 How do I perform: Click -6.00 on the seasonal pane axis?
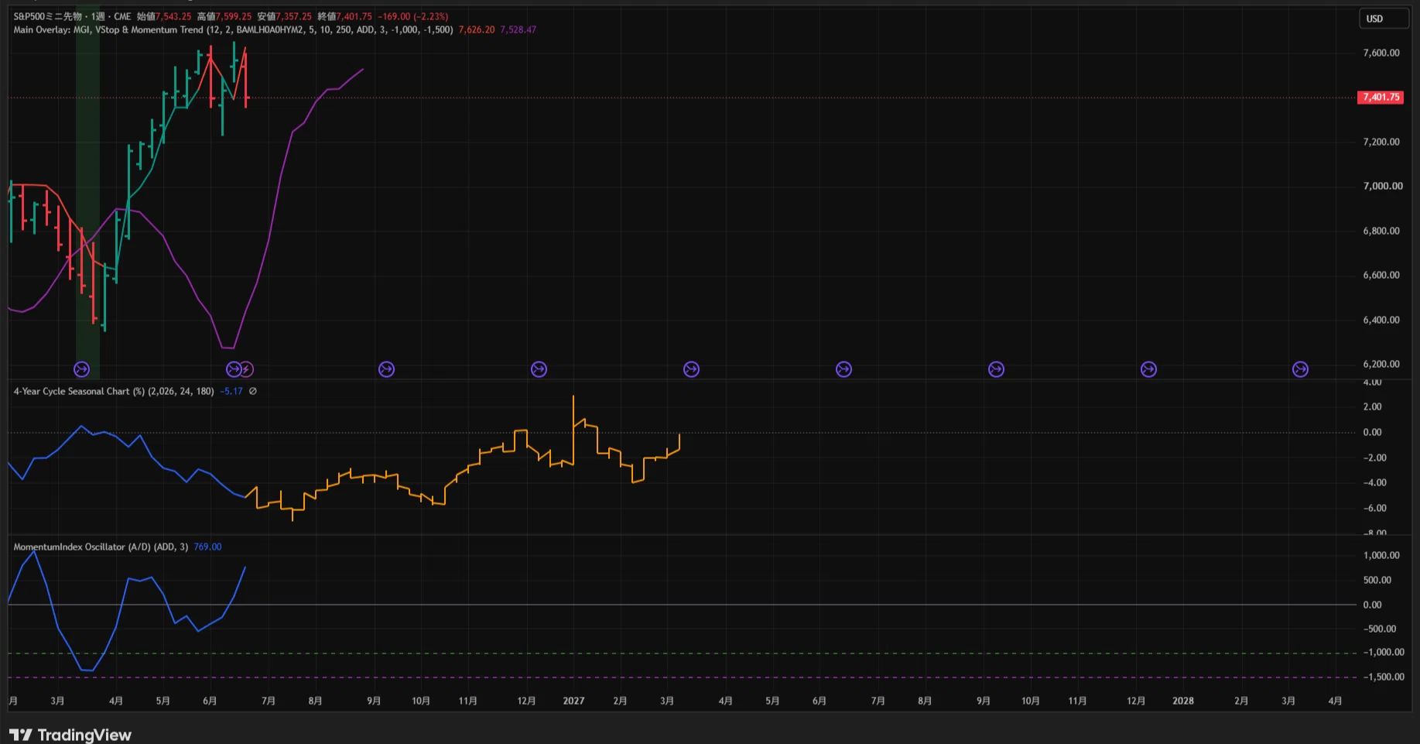(1374, 508)
